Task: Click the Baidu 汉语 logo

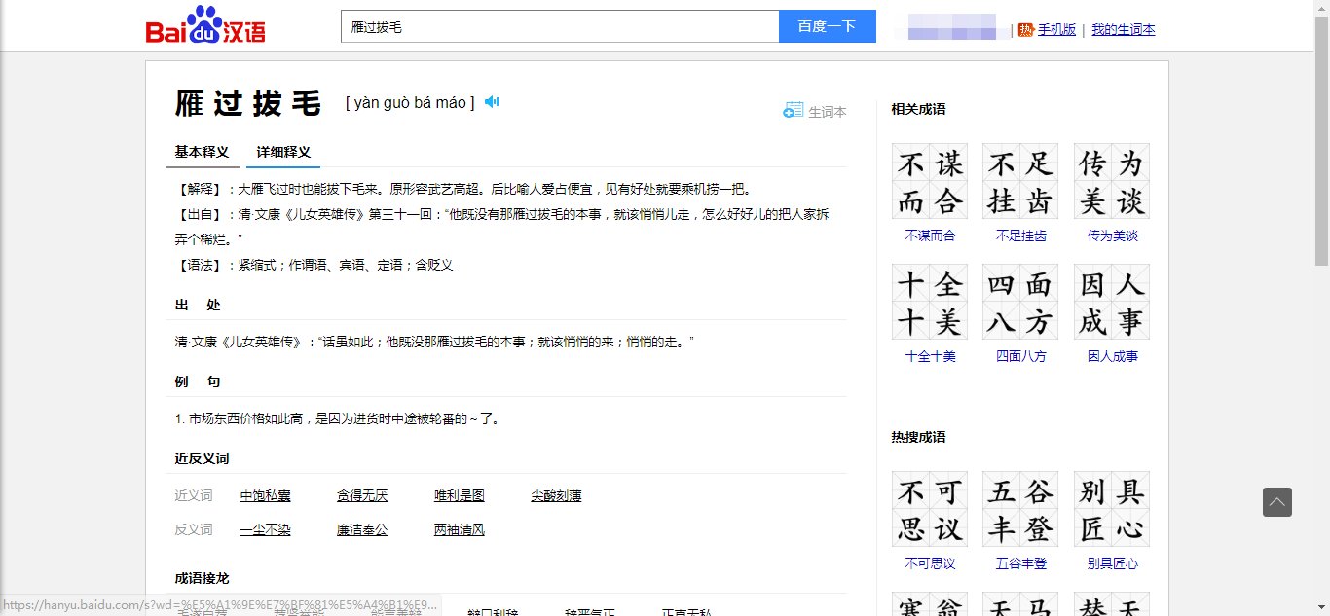Action: click(x=204, y=25)
